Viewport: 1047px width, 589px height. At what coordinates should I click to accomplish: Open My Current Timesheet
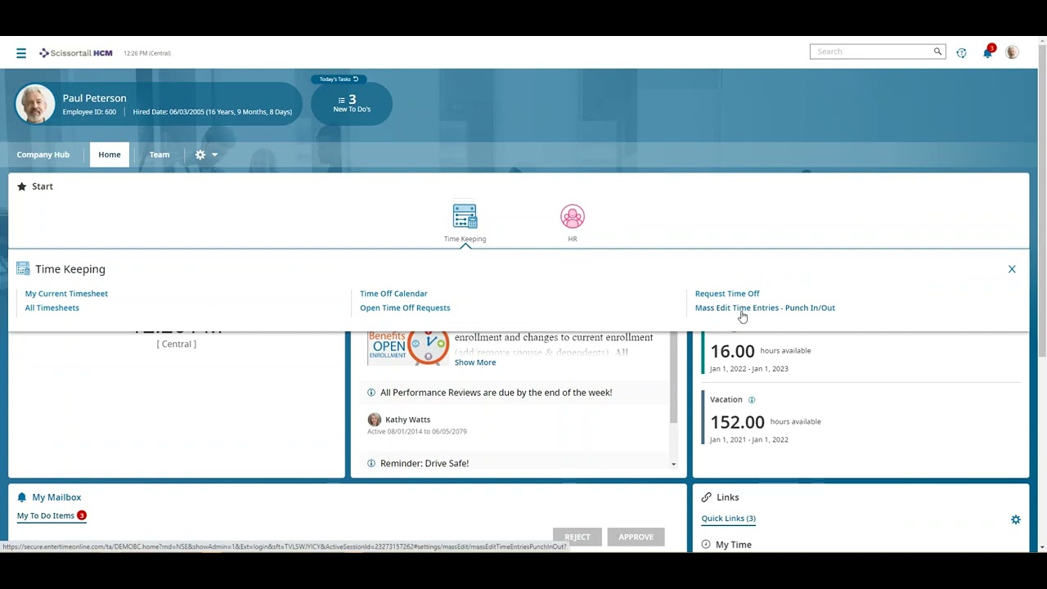coord(66,294)
